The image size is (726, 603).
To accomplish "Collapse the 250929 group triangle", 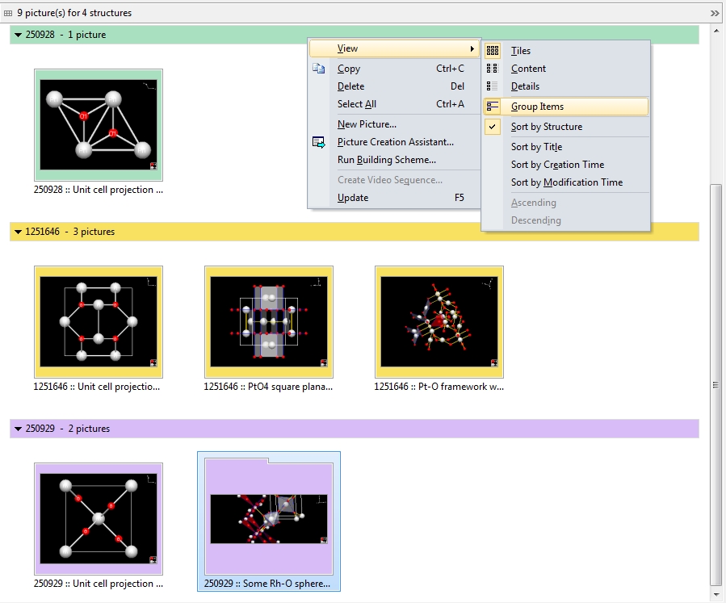I will 18,429.
